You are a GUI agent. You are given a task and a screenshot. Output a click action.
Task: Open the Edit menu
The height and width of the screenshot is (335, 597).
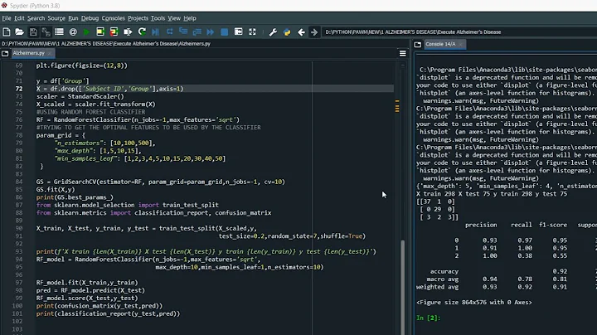pyautogui.click(x=19, y=18)
